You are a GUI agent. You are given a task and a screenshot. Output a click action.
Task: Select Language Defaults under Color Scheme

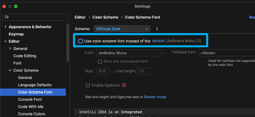pos(35,85)
